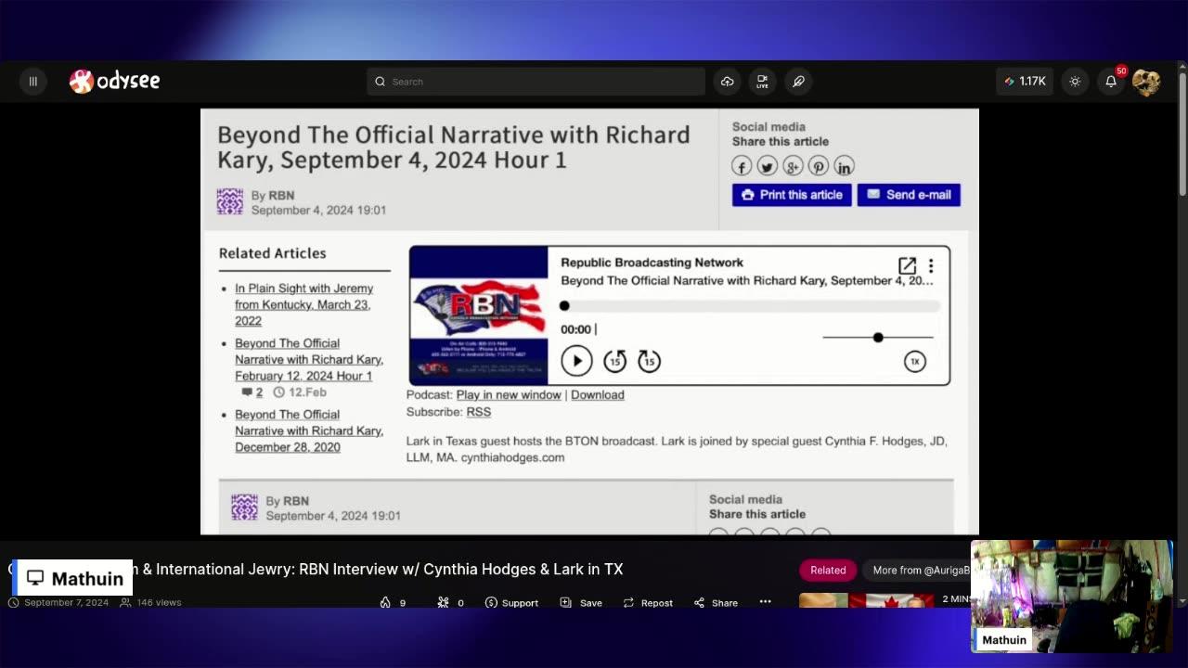Viewport: 1188px width, 668px height.
Task: Click RBN author link in header
Action: [281, 196]
